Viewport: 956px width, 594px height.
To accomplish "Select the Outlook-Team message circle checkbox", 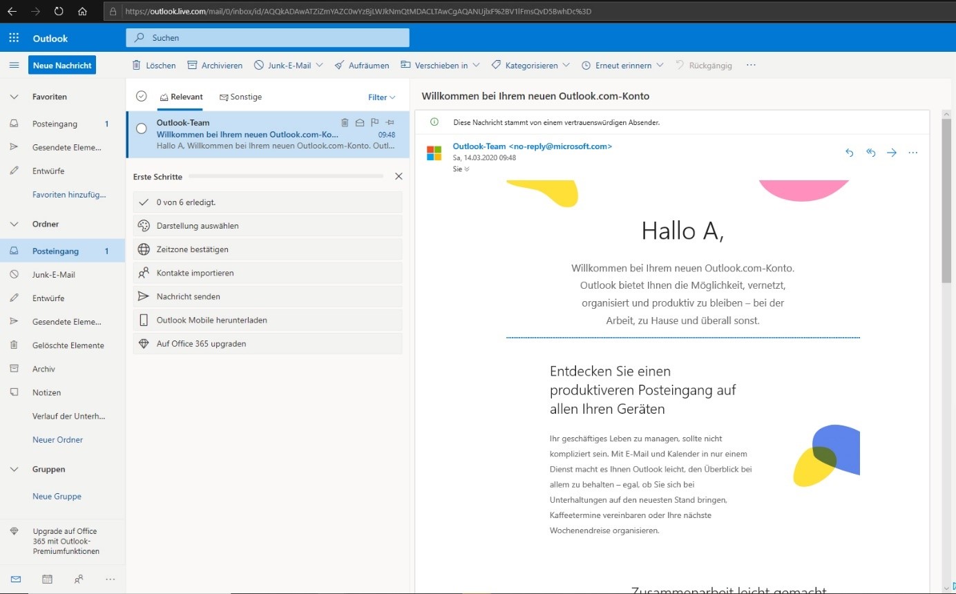I will point(142,128).
